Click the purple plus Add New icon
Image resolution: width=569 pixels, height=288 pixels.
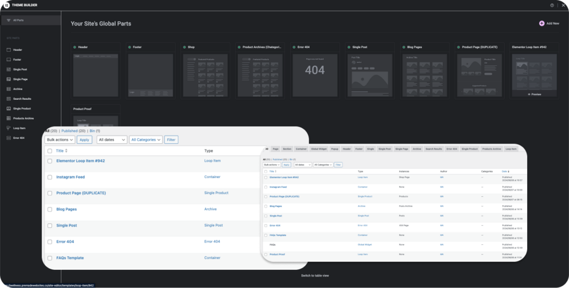(542, 23)
